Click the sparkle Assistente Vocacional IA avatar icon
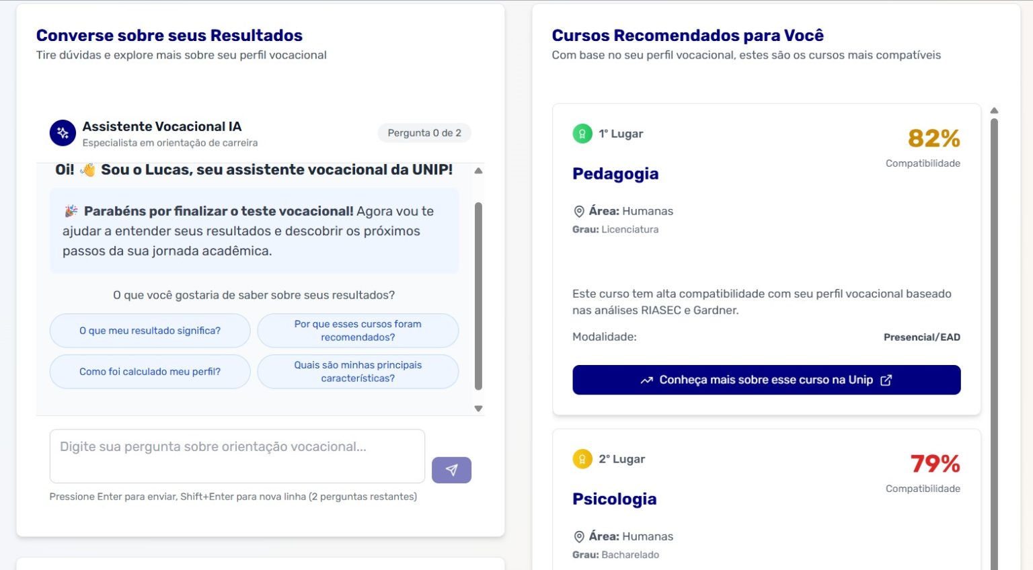 (x=63, y=133)
